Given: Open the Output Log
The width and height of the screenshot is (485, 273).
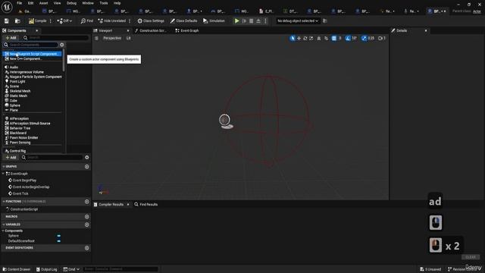Looking at the screenshot, I should (47, 269).
